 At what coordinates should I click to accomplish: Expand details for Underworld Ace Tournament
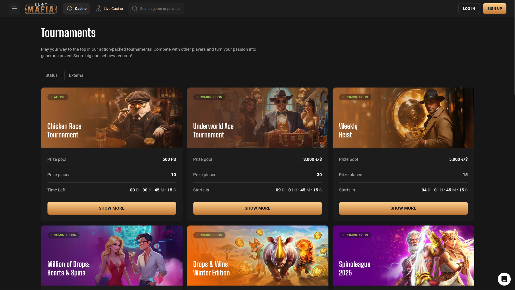pos(257,208)
